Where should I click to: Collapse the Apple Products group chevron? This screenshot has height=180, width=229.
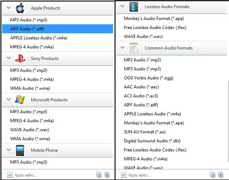[x=9, y=8]
